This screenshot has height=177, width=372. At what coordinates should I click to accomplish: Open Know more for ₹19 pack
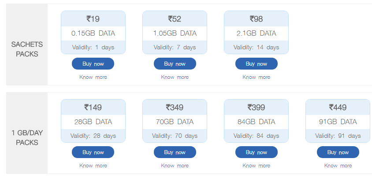(93, 77)
